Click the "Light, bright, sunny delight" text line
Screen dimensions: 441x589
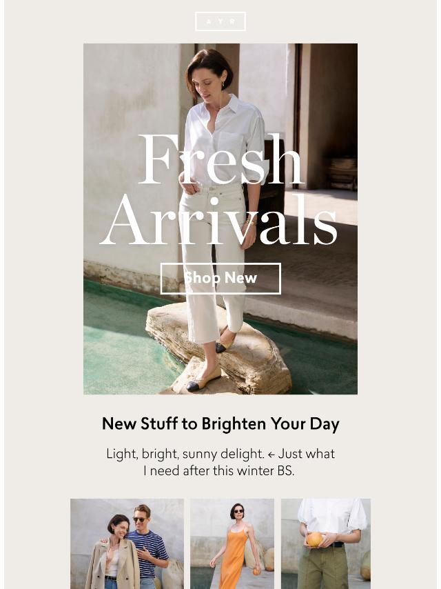(x=185, y=454)
